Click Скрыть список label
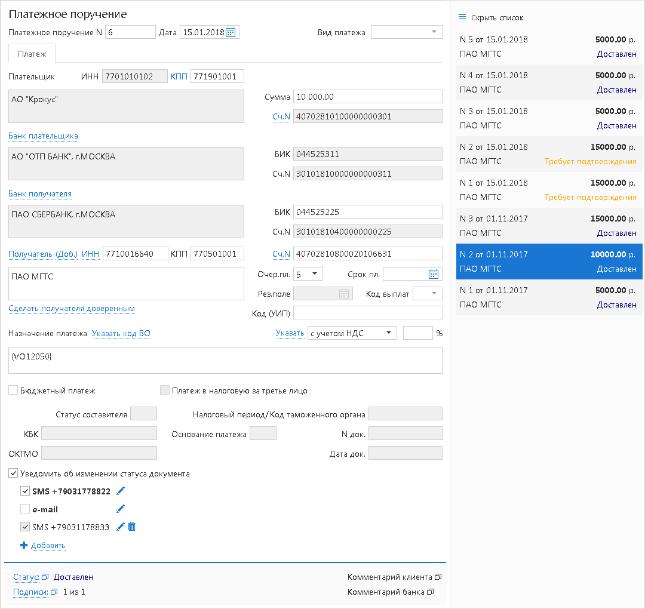645x609 pixels. tap(497, 18)
